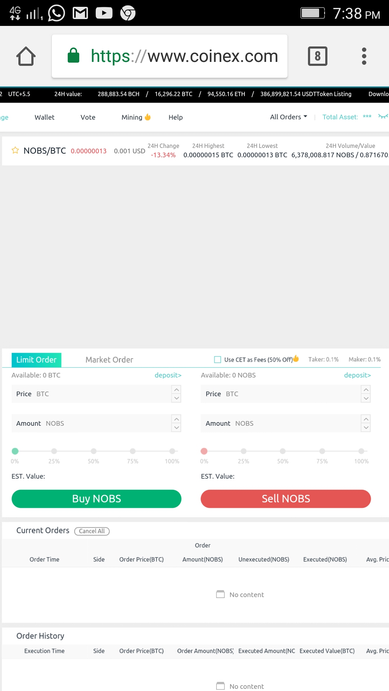389x691 pixels.
Task: Set buy slider to 75%
Action: point(133,451)
